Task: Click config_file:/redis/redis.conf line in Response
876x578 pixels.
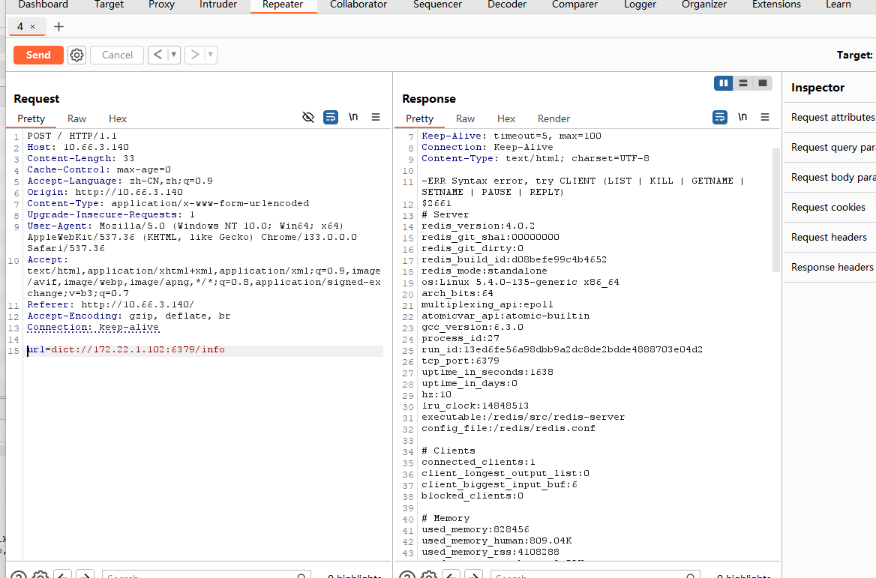Action: point(508,428)
